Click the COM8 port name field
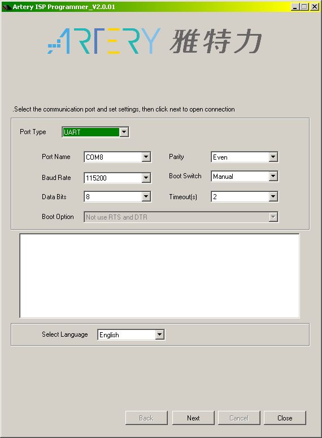 click(113, 157)
